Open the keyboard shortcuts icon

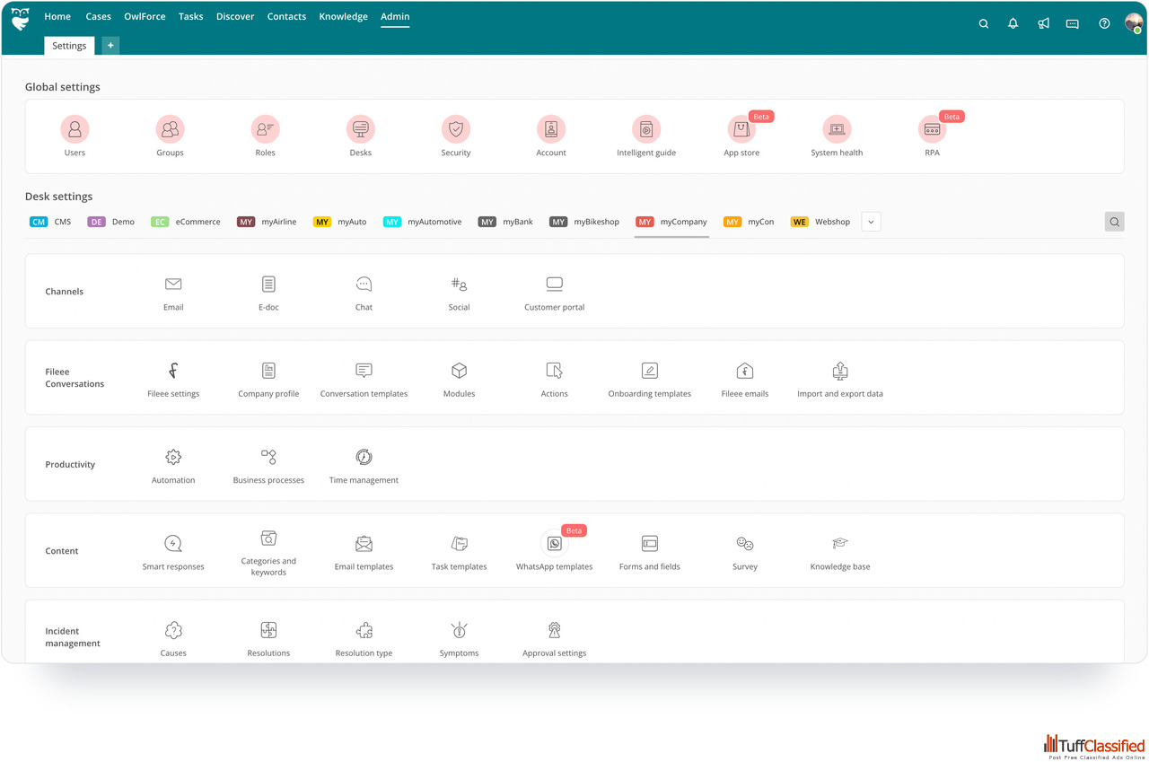tap(1073, 24)
